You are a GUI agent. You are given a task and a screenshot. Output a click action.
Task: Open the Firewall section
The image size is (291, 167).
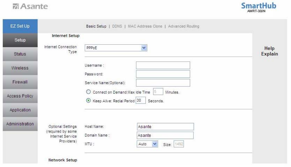[20, 82]
